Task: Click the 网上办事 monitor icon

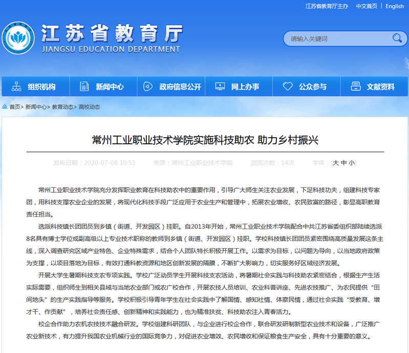Action: coord(220,86)
